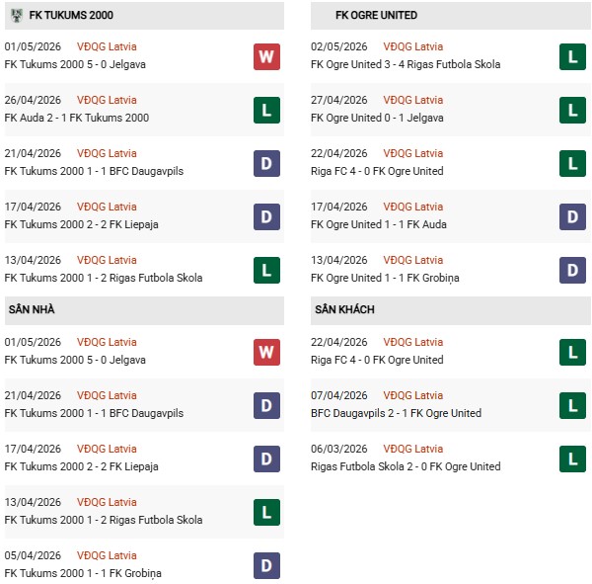The height and width of the screenshot is (584, 592).
Task: Click the D badge beside FK Tukums 2000 1 - 1 FK Grobiņa
Action: click(266, 566)
